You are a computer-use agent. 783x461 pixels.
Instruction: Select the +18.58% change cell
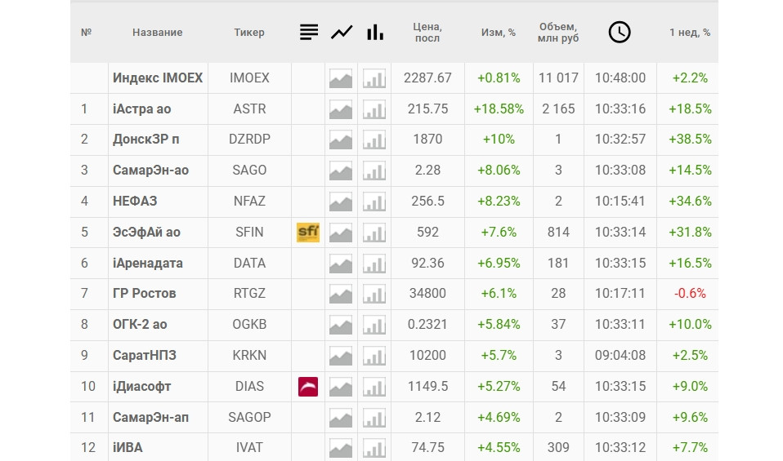[499, 109]
